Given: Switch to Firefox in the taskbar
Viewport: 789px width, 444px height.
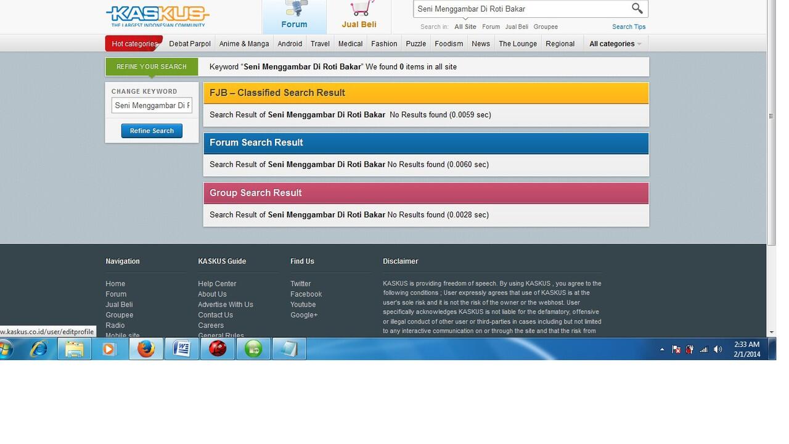Looking at the screenshot, I should pyautogui.click(x=146, y=349).
